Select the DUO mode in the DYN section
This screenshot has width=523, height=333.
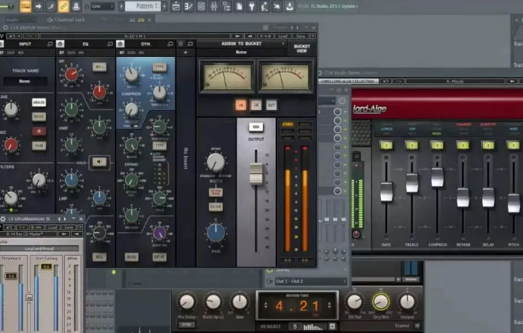[131, 53]
